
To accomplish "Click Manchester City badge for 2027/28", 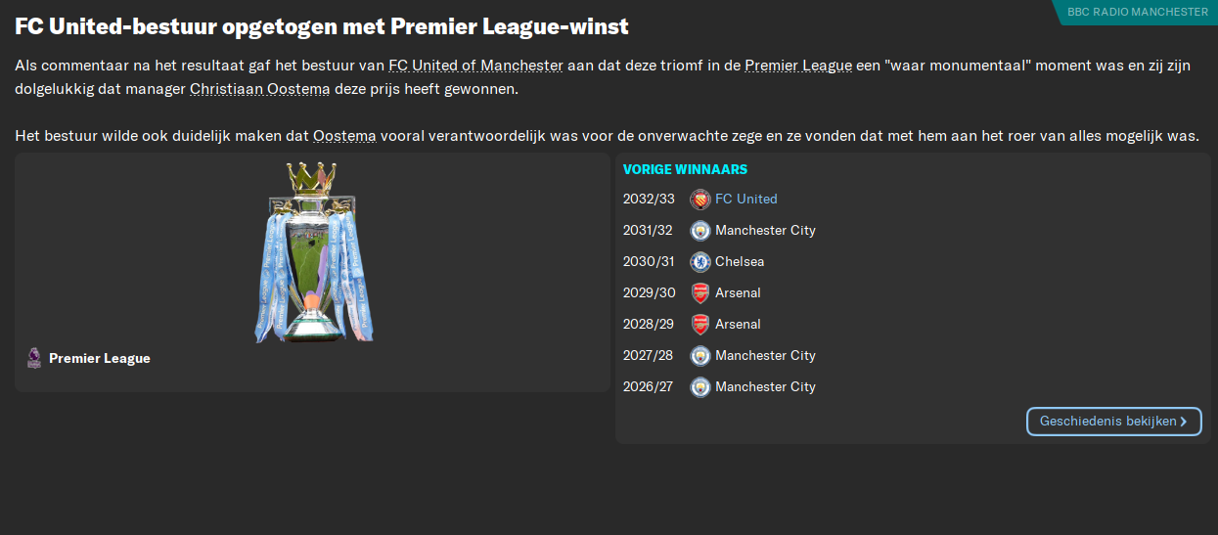I will (699, 356).
